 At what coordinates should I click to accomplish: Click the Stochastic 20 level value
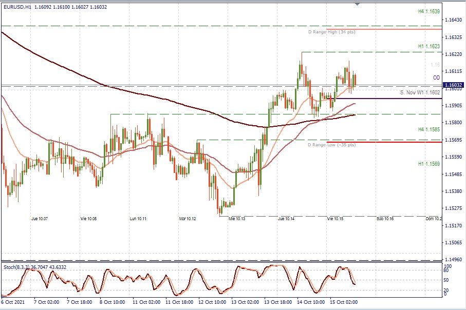click(446, 290)
